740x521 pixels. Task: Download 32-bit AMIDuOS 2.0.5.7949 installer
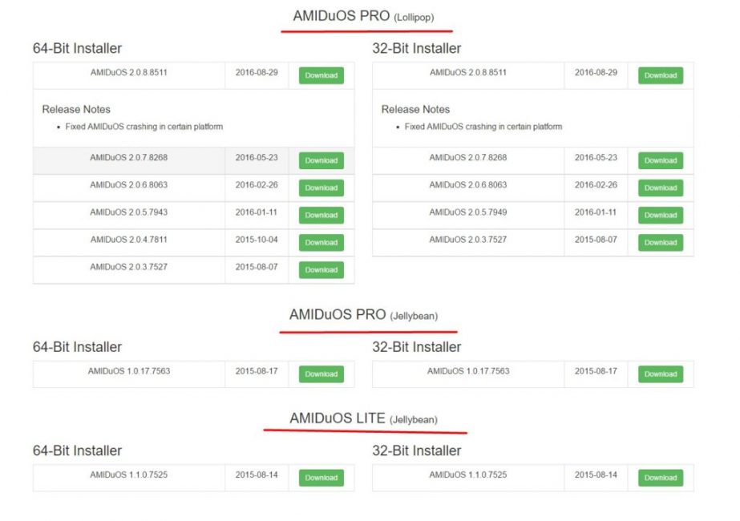[661, 215]
